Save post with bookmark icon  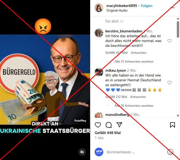pos(173,125)
